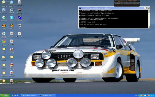Open the Nero StartSmart shortcut
155x97 pixels.
[x=12, y=65]
